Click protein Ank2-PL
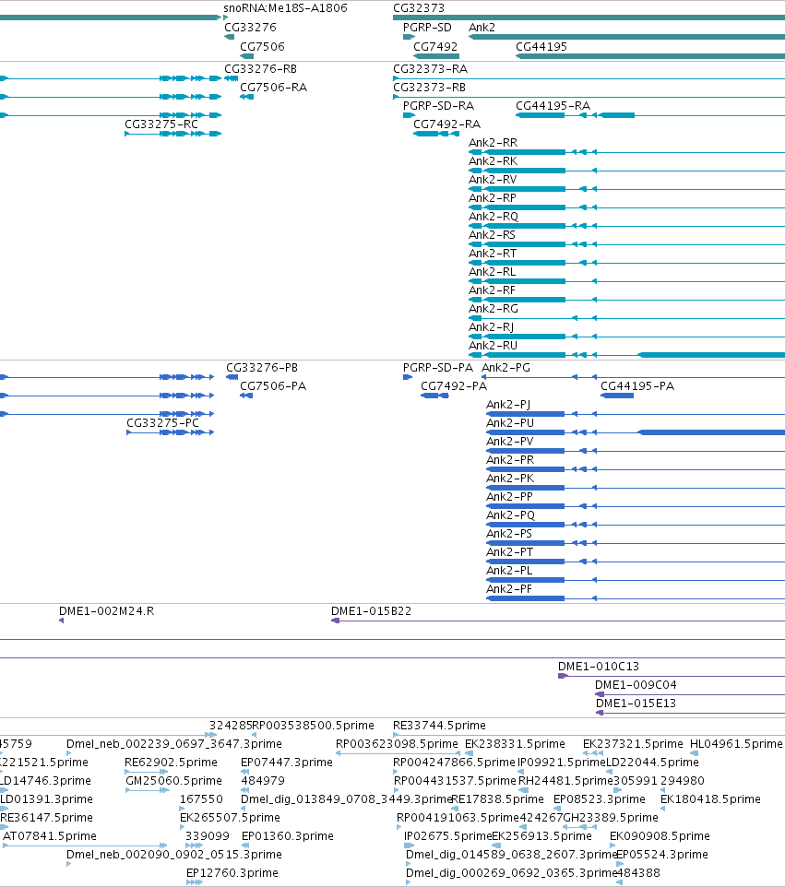The width and height of the screenshot is (785, 887). (509, 570)
